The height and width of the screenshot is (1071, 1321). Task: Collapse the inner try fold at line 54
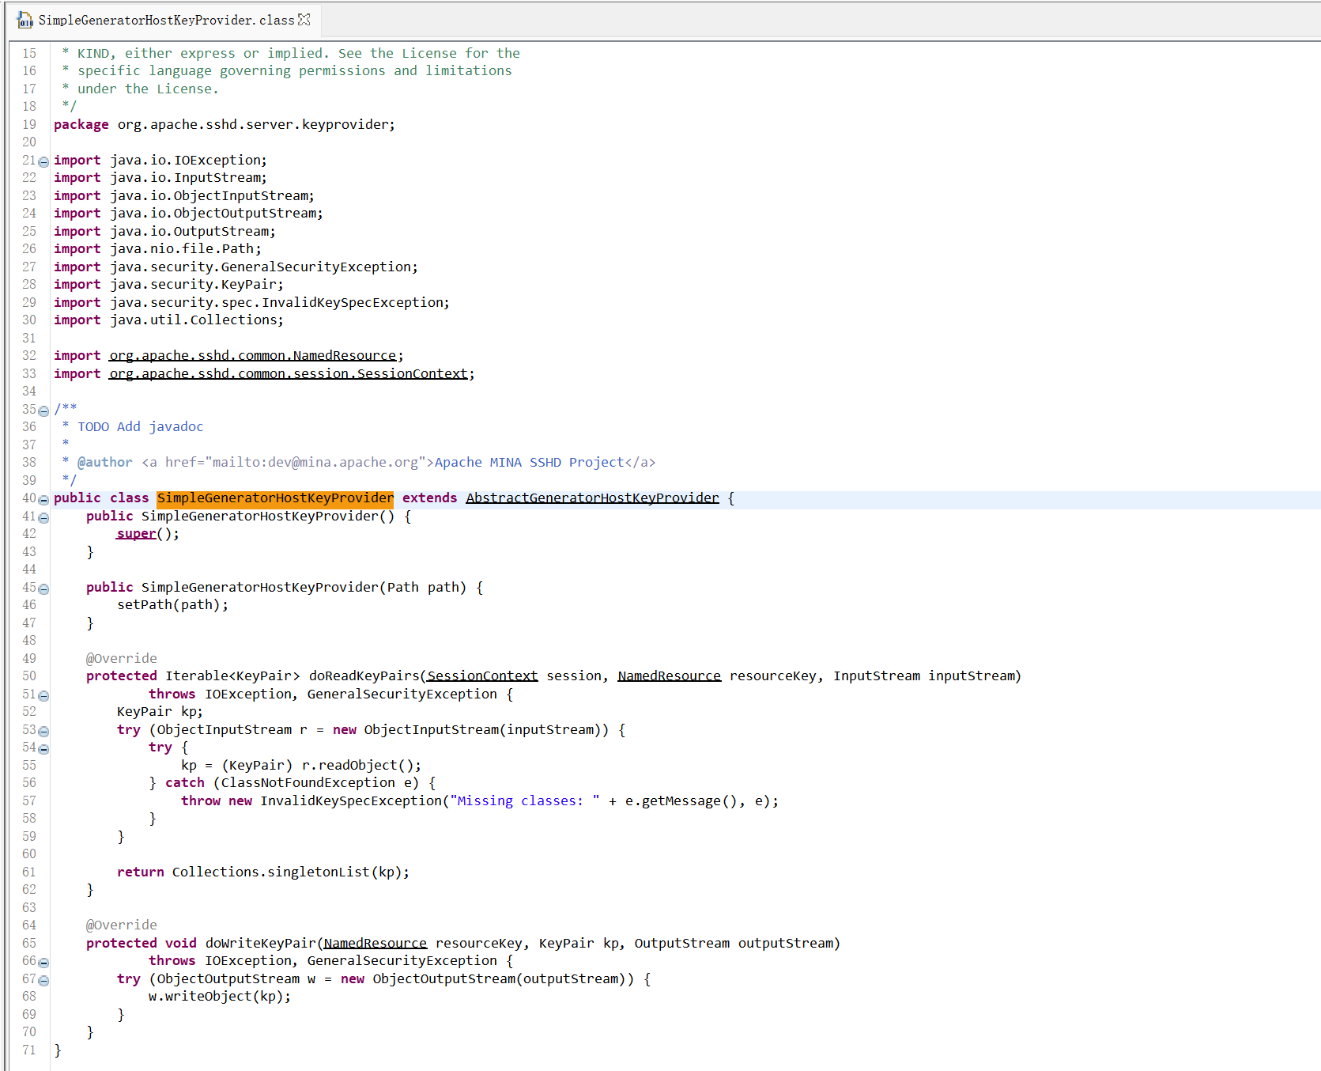click(x=43, y=748)
